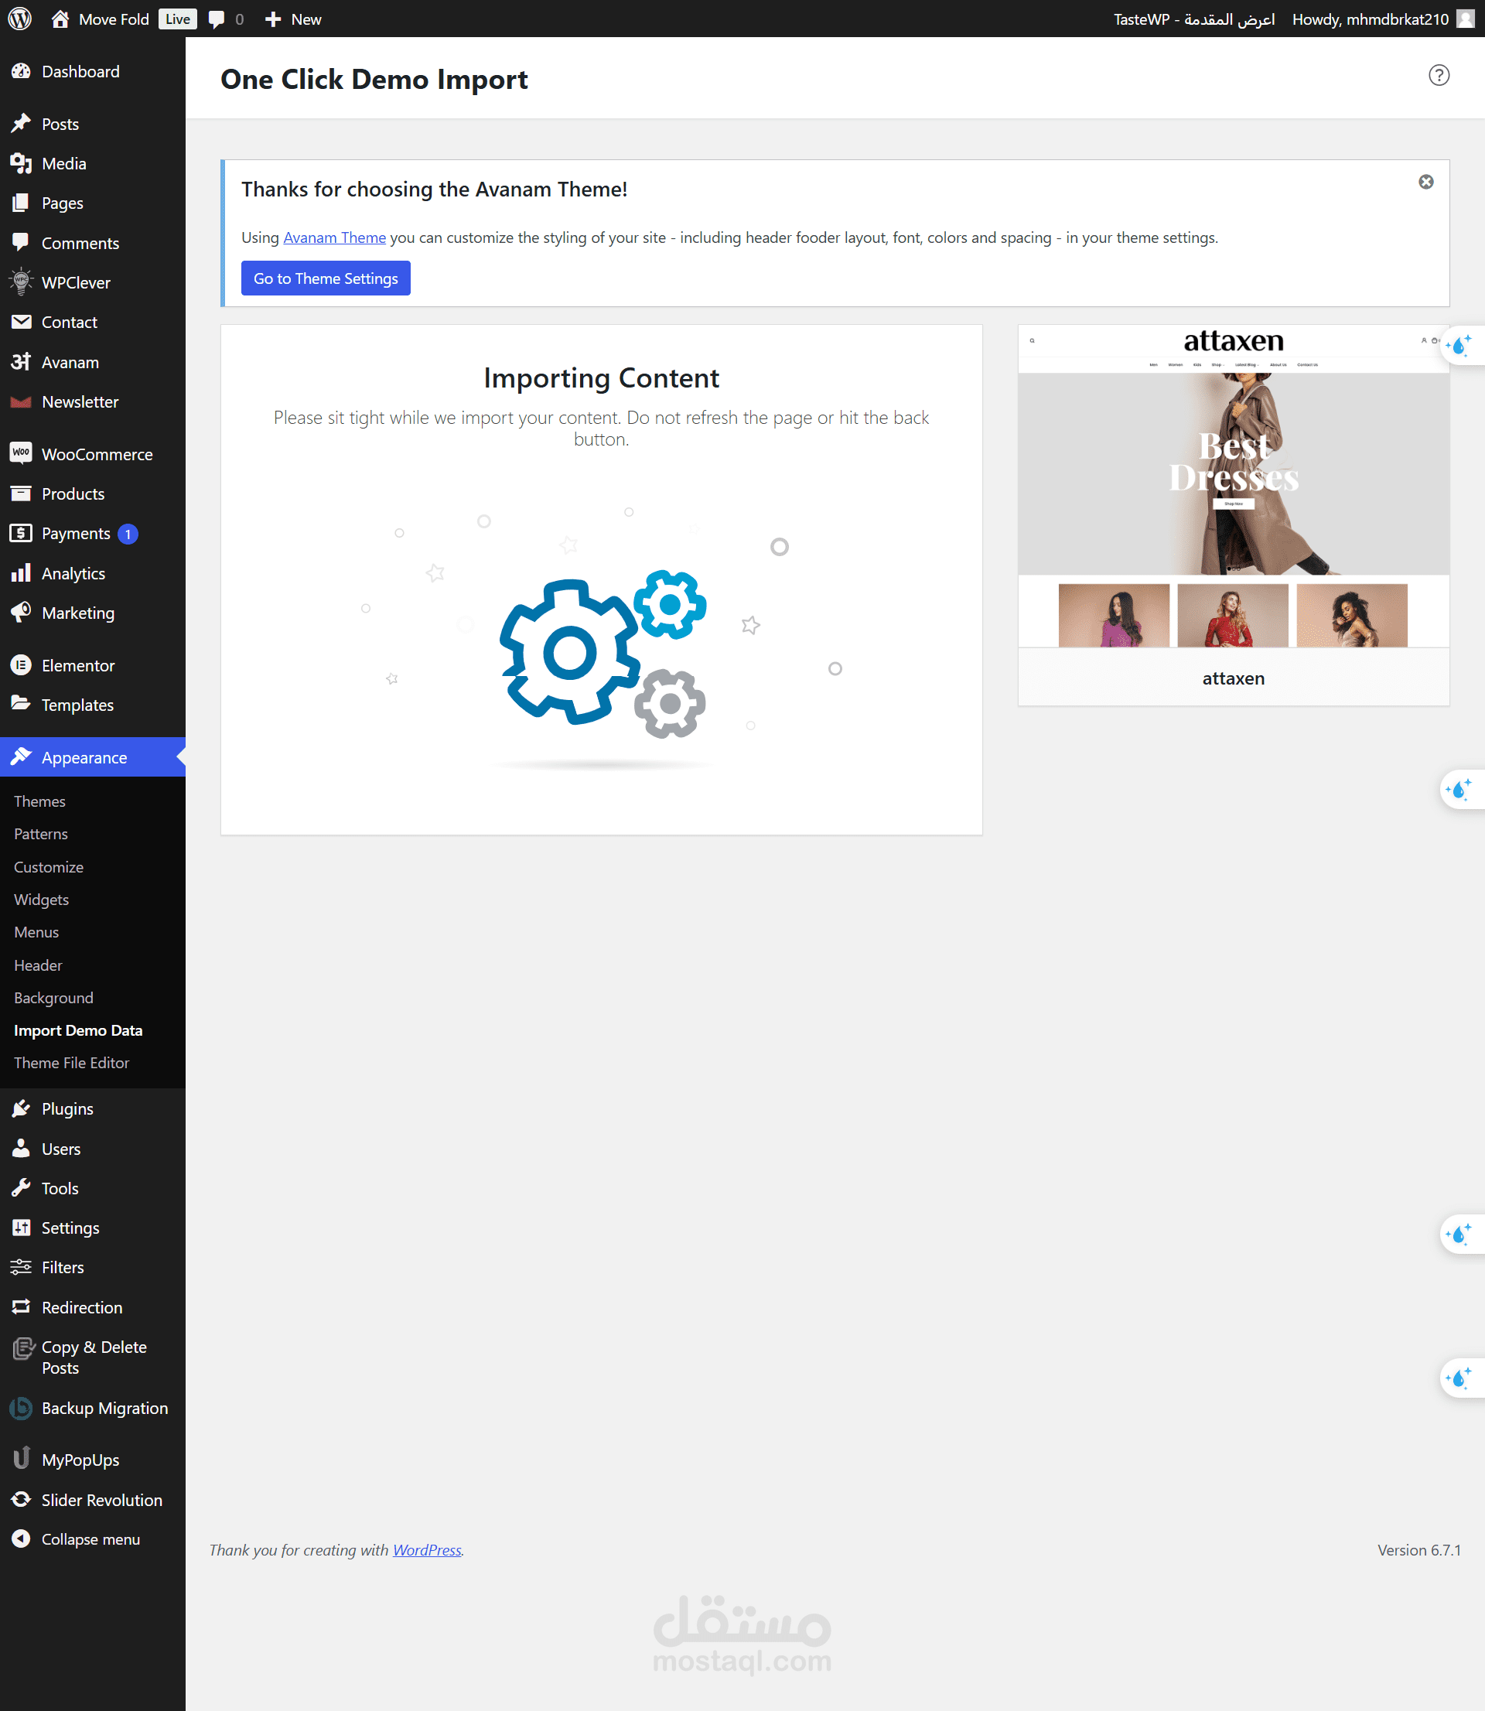Collapse the admin sidebar menu
The width and height of the screenshot is (1485, 1711).
pyautogui.click(x=90, y=1539)
